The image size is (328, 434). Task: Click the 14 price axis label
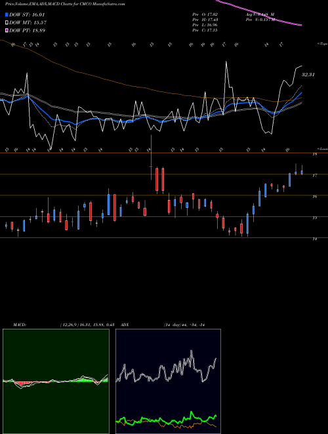pyautogui.click(x=314, y=239)
